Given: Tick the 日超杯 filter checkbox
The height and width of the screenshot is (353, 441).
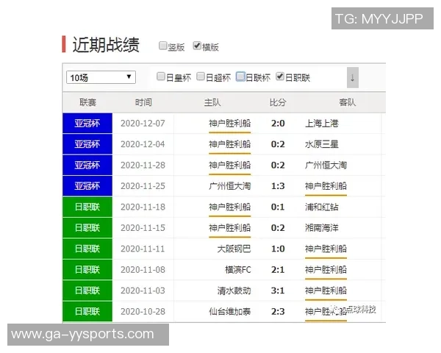Looking at the screenshot, I should (201, 76).
